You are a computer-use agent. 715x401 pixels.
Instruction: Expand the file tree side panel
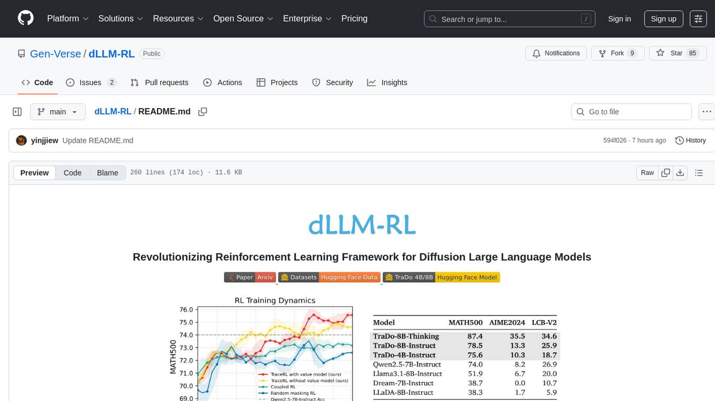coord(17,112)
